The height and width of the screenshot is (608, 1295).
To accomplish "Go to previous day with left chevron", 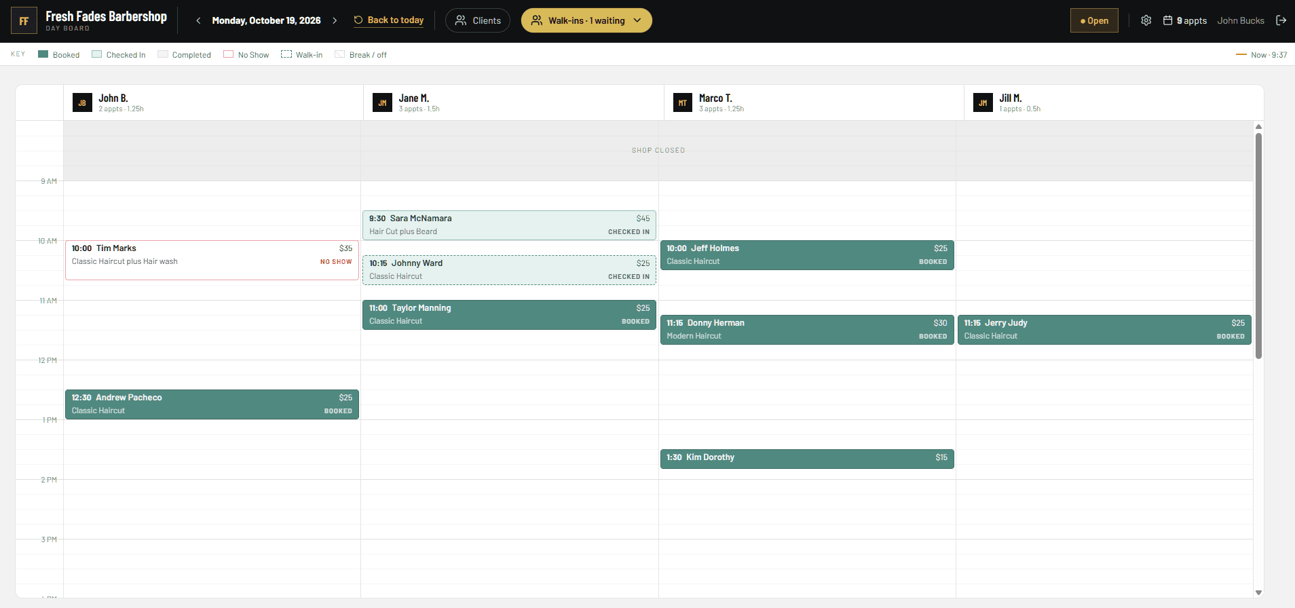I will 198,20.
